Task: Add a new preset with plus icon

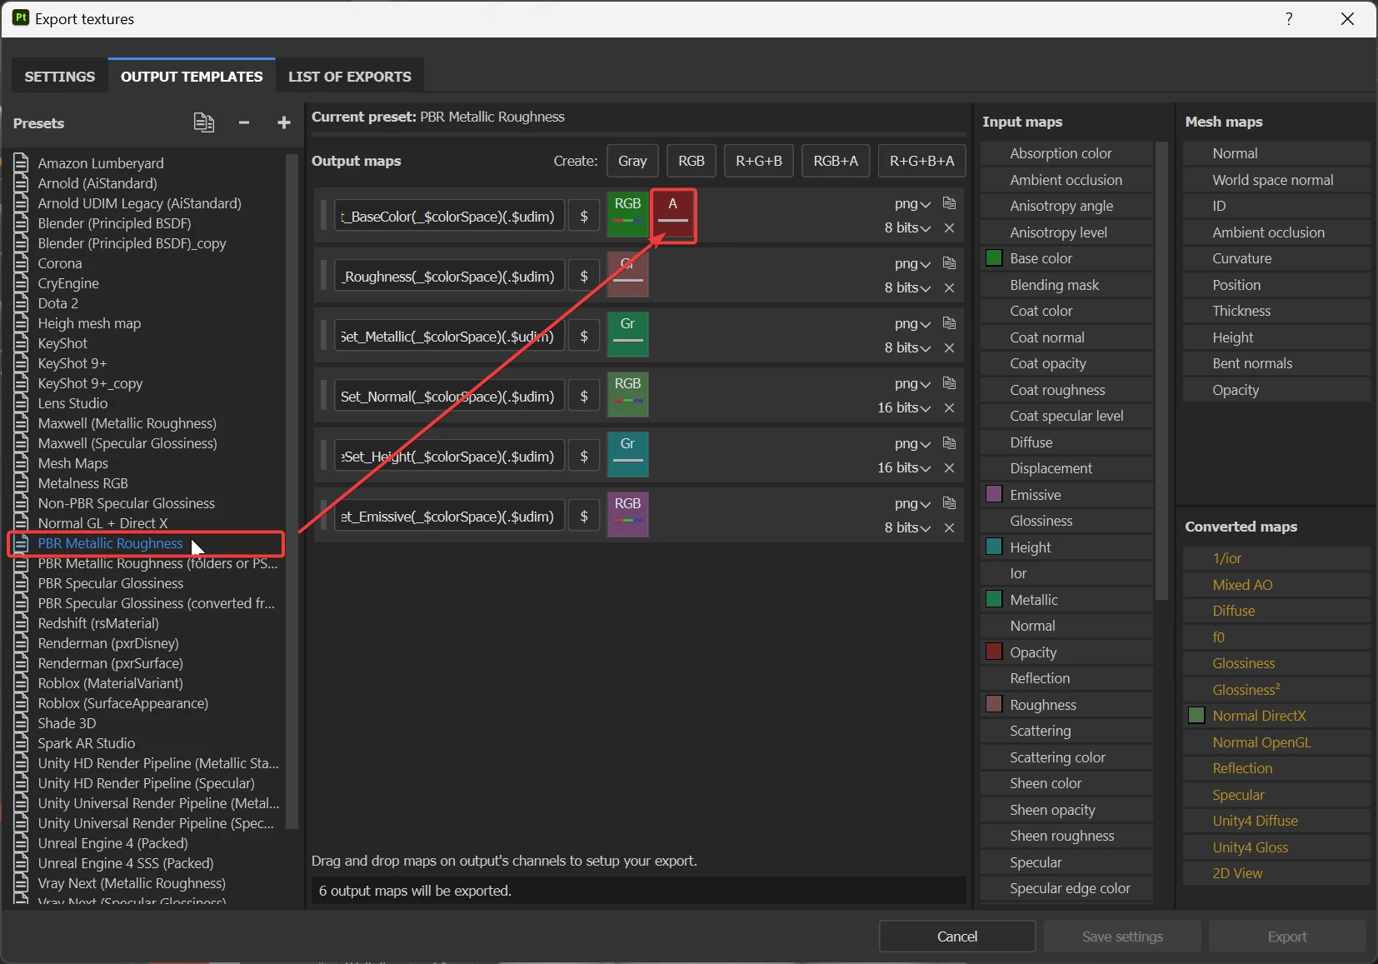Action: coord(284,122)
